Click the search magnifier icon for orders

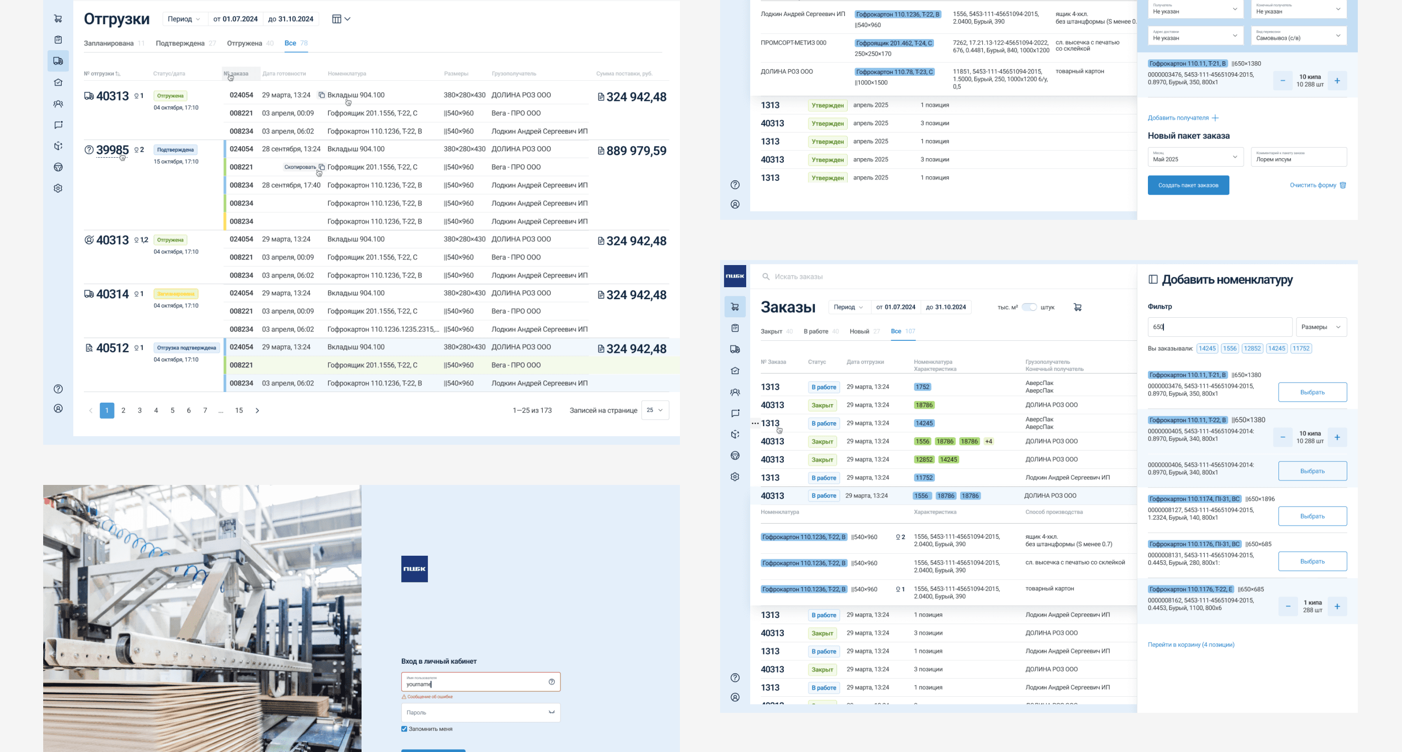pyautogui.click(x=766, y=277)
